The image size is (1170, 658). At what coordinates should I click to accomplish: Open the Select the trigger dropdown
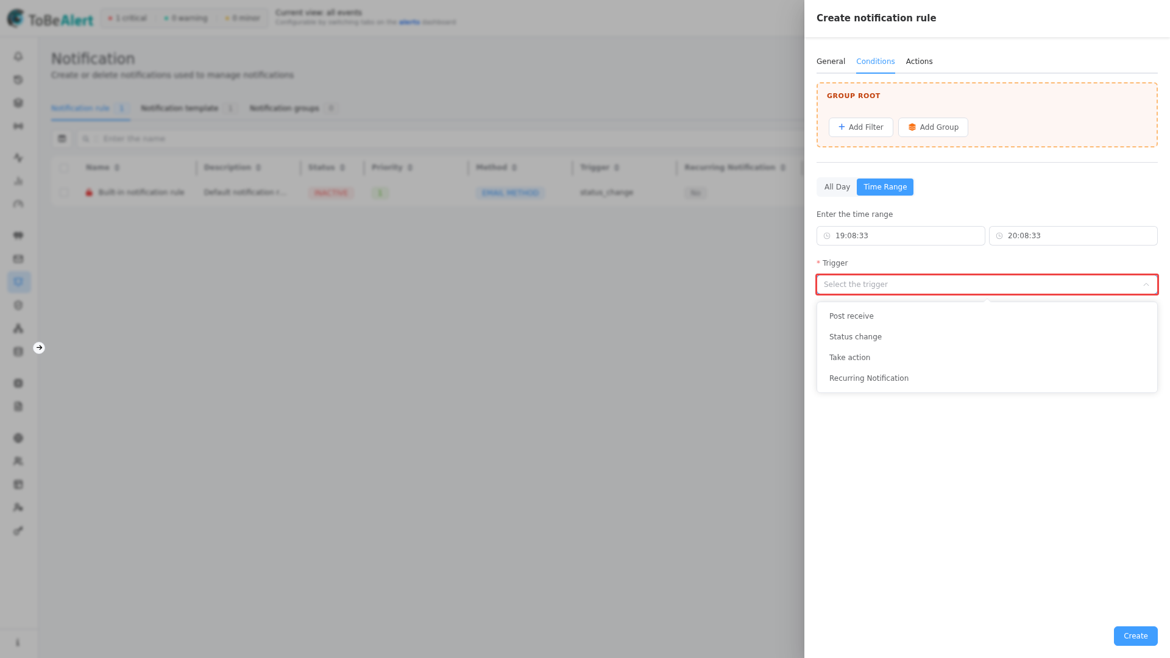click(987, 285)
